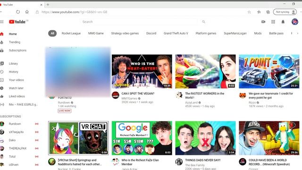Image resolution: width=302 pixels, height=170 pixels.
Task: Click into the Search field
Action: click(139, 22)
